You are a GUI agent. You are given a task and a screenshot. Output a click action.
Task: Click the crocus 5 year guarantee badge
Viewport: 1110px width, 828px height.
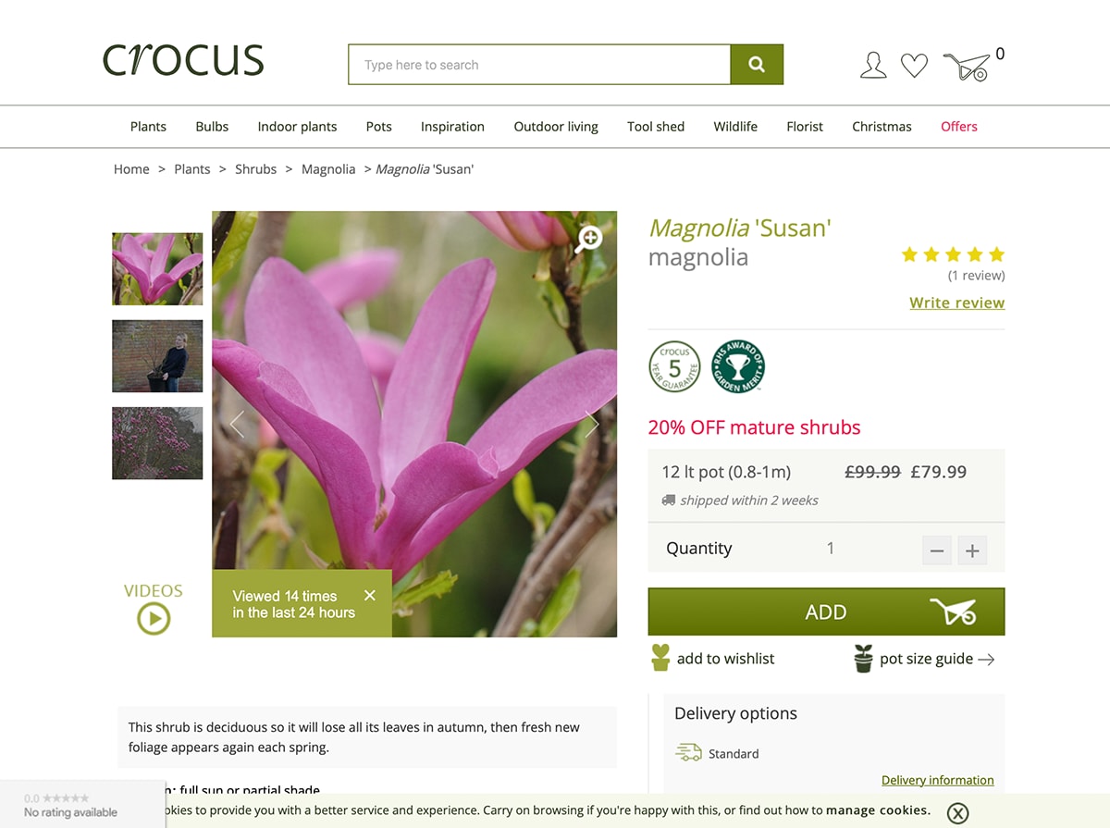pos(674,366)
